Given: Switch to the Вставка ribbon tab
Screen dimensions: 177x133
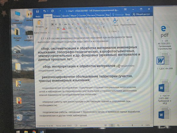Looking at the screenshot, I should (57, 15).
